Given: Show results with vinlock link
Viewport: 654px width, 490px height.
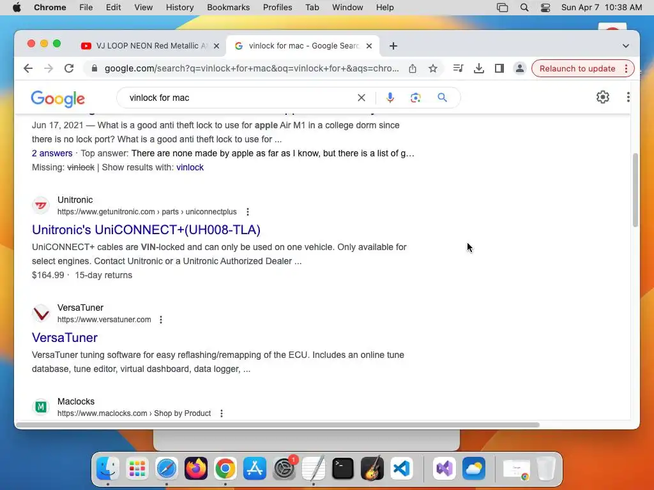Looking at the screenshot, I should [x=190, y=167].
